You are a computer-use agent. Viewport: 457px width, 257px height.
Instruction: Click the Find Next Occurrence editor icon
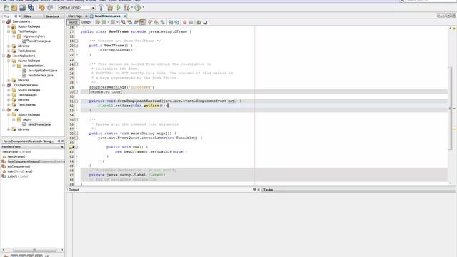click(136, 22)
